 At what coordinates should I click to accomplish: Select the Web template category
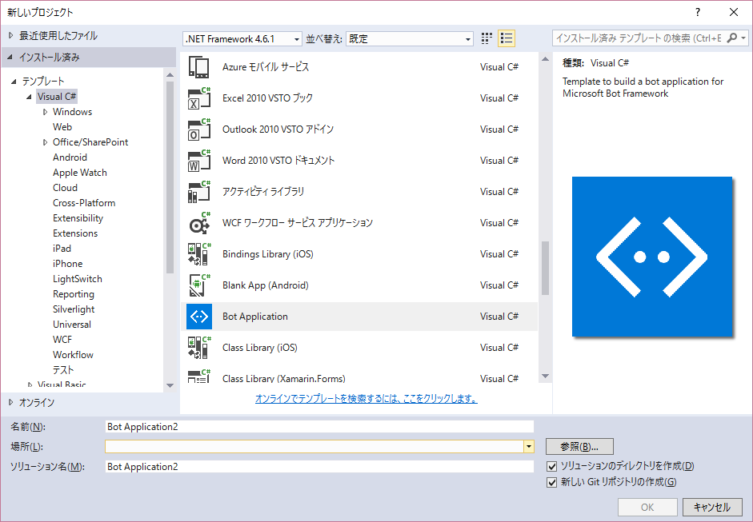click(x=62, y=127)
